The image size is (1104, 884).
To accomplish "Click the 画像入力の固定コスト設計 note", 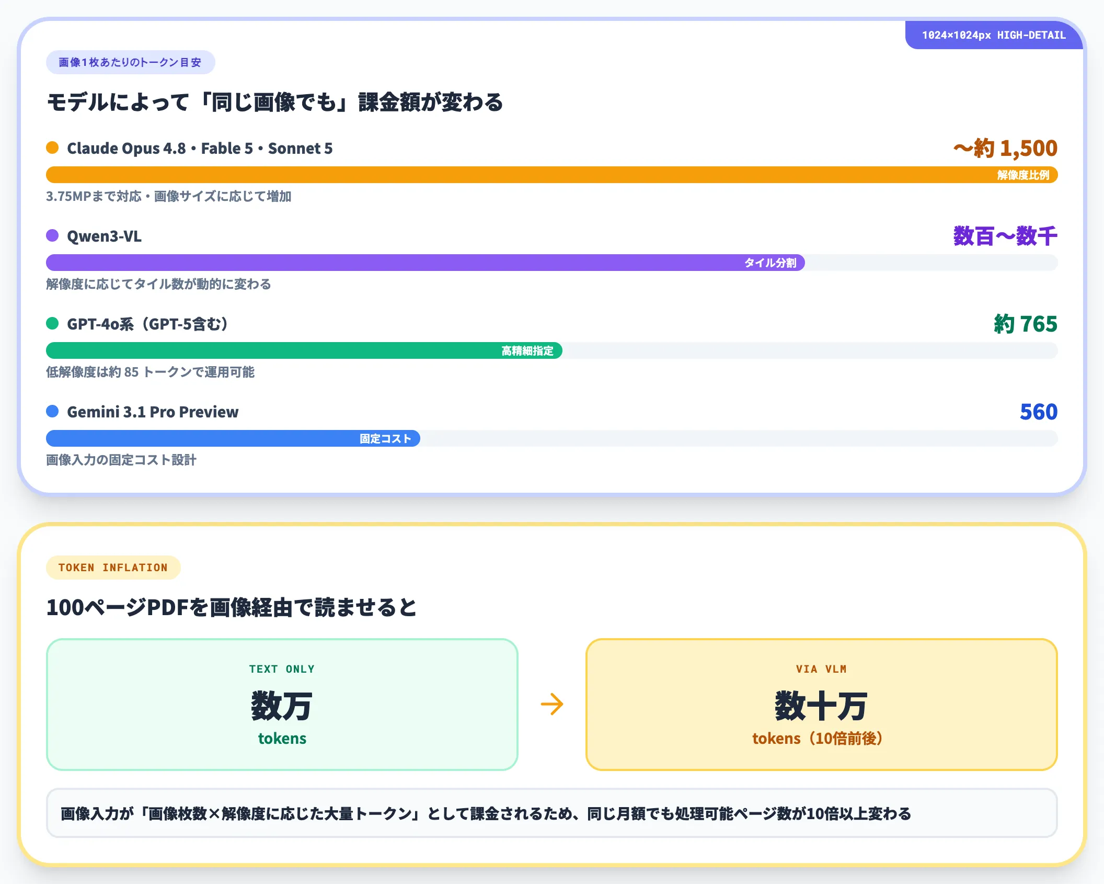I will [121, 460].
